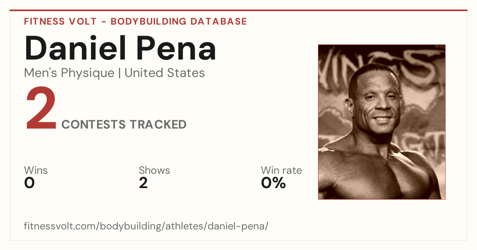Click the United States country text

click(165, 73)
